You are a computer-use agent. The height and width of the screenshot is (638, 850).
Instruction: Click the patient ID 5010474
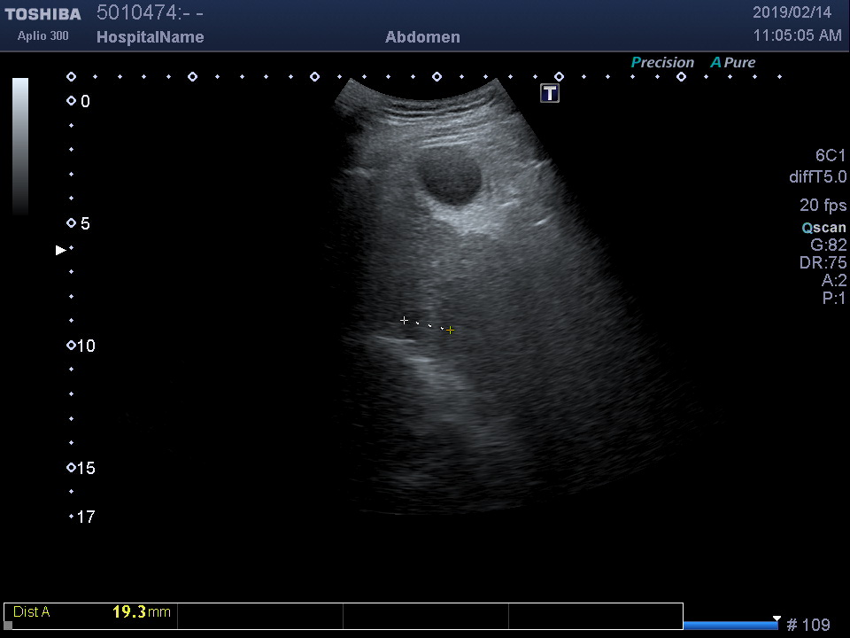(135, 12)
